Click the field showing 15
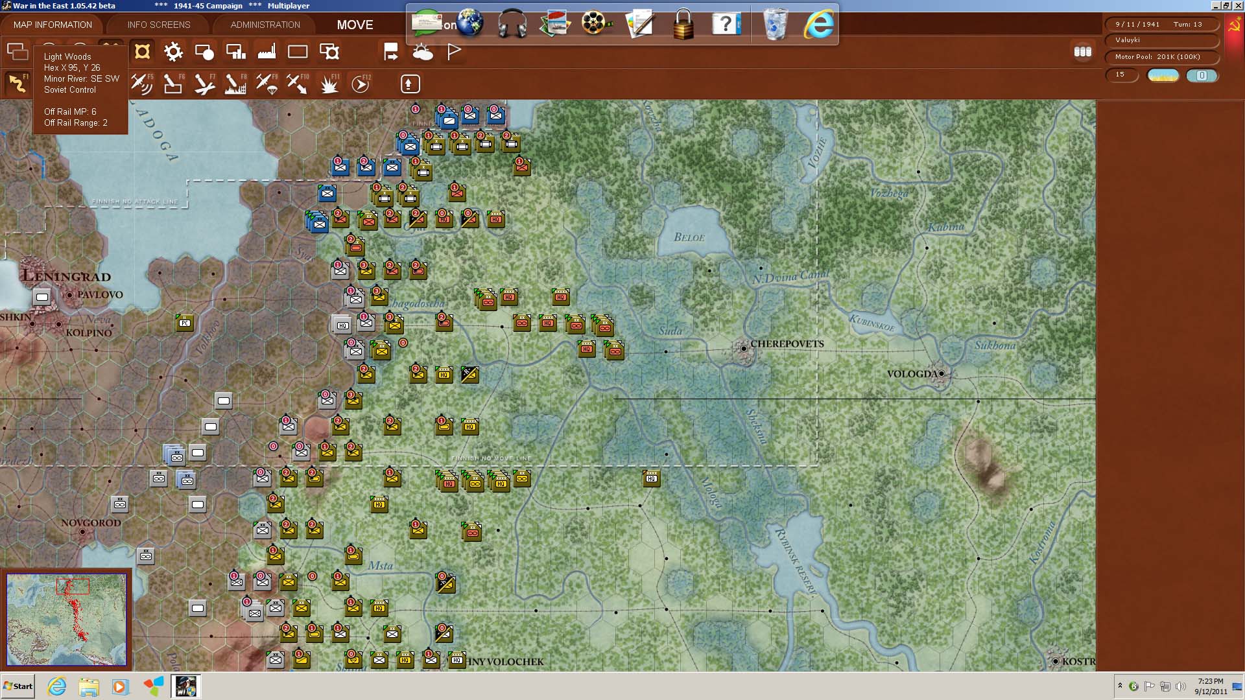This screenshot has height=700, width=1245. (x=1122, y=75)
